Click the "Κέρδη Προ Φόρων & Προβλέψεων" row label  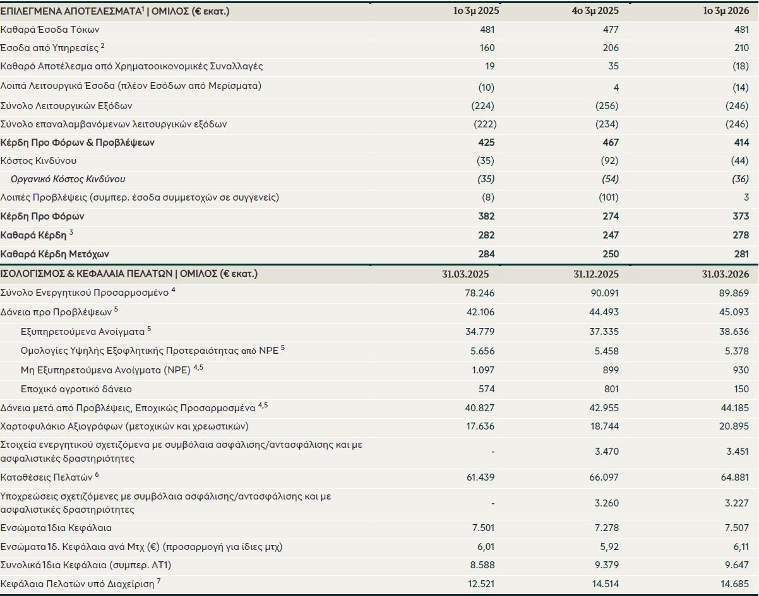tap(78, 143)
